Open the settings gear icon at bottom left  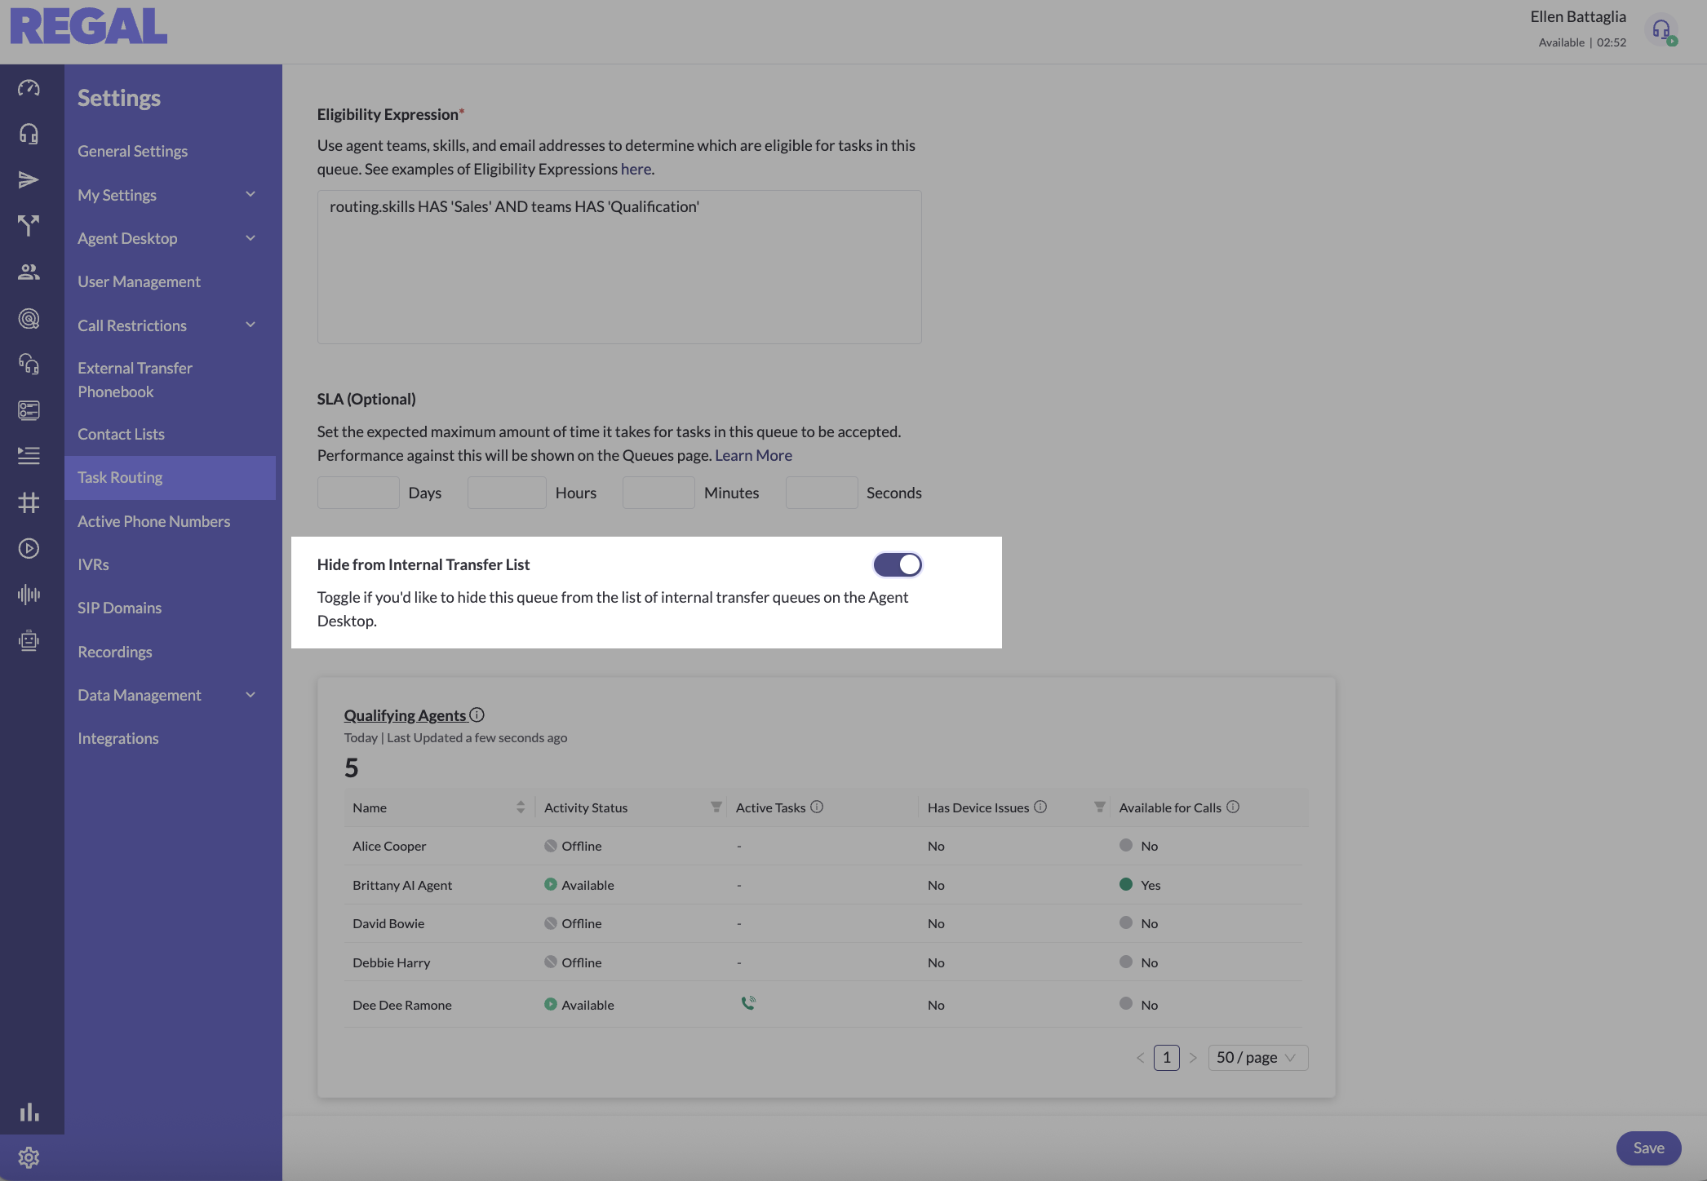tap(29, 1157)
